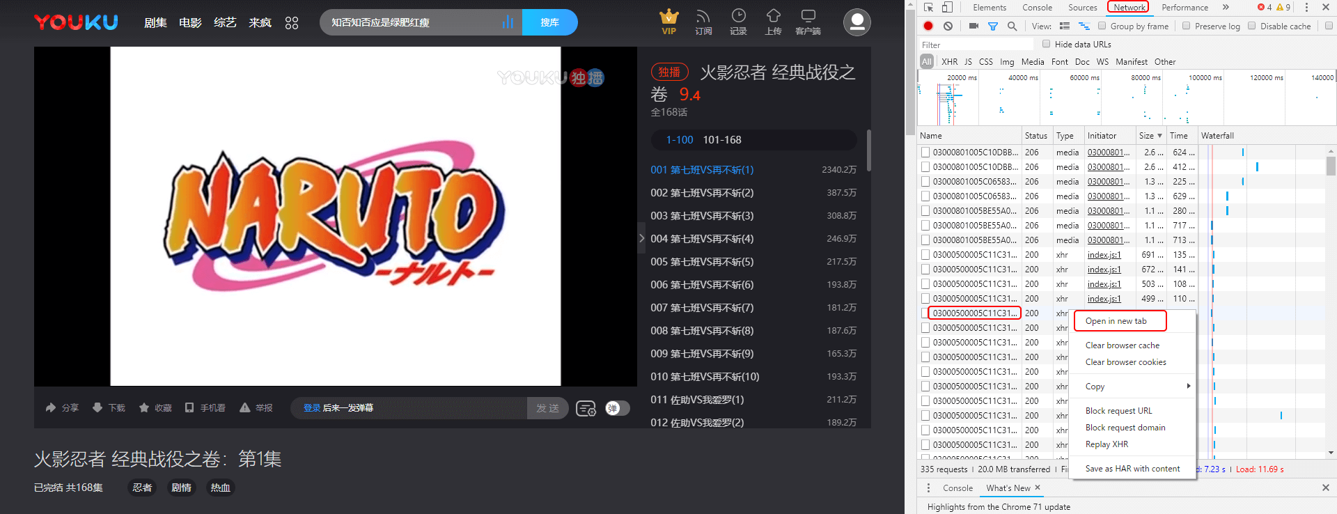
Task: Click the 分享 share arrow icon
Action: click(x=51, y=407)
